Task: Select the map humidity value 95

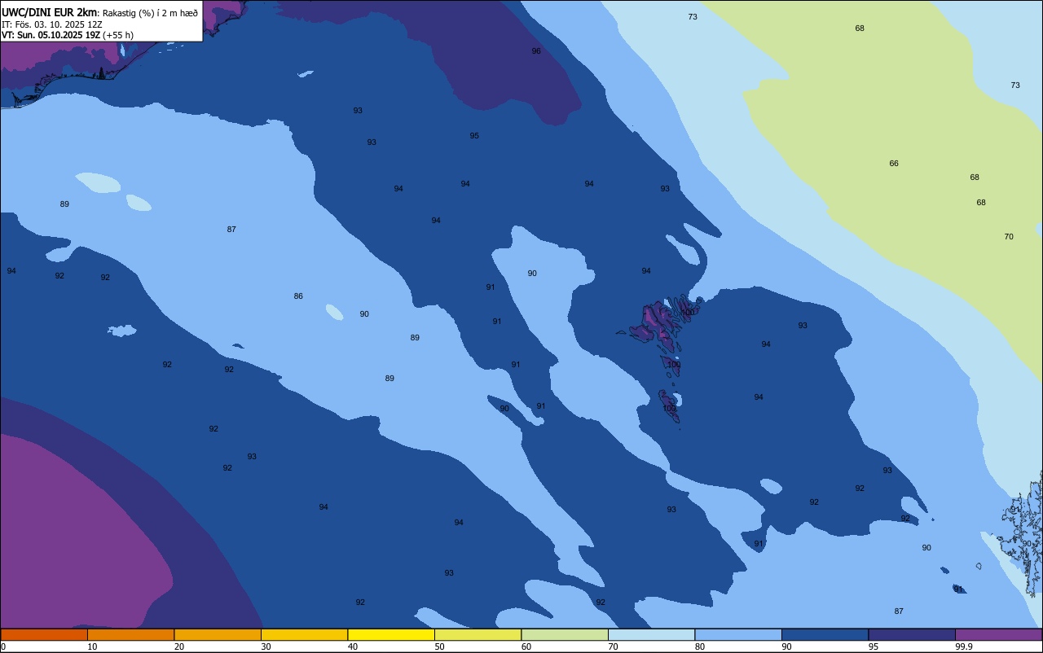Action: tap(474, 135)
